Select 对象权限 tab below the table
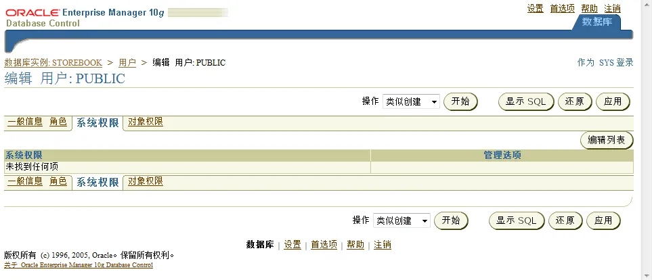The width and height of the screenshot is (652, 280). pyautogui.click(x=146, y=181)
